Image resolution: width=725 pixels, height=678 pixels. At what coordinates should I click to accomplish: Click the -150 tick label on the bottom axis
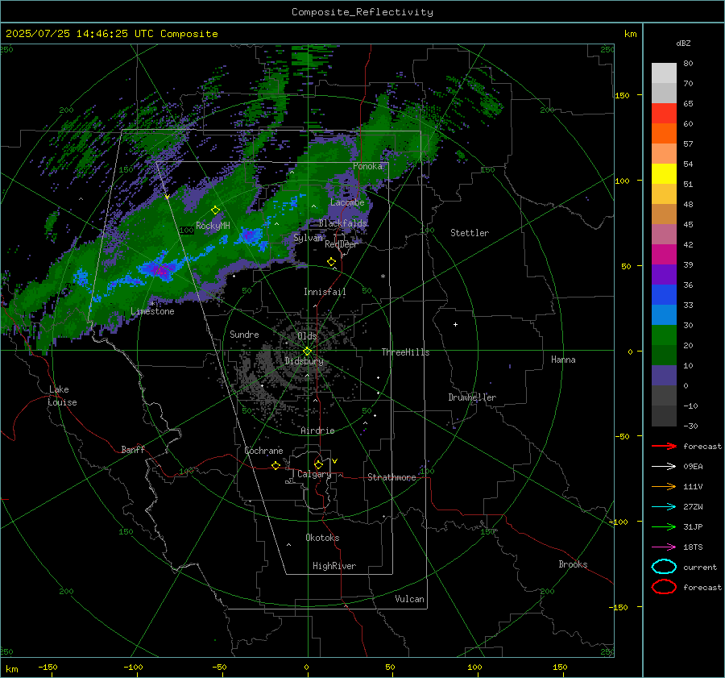pos(48,667)
